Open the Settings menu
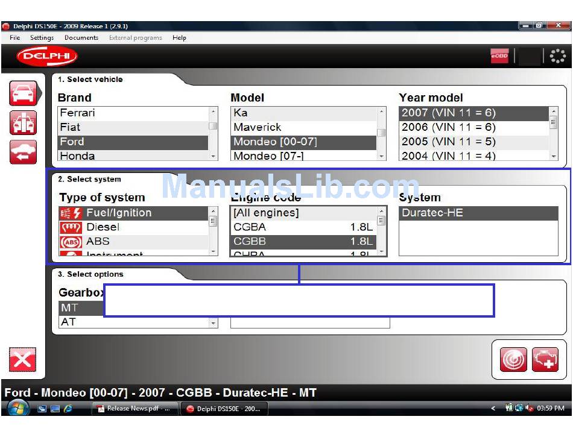This screenshot has height=437, width=573. coord(42,37)
